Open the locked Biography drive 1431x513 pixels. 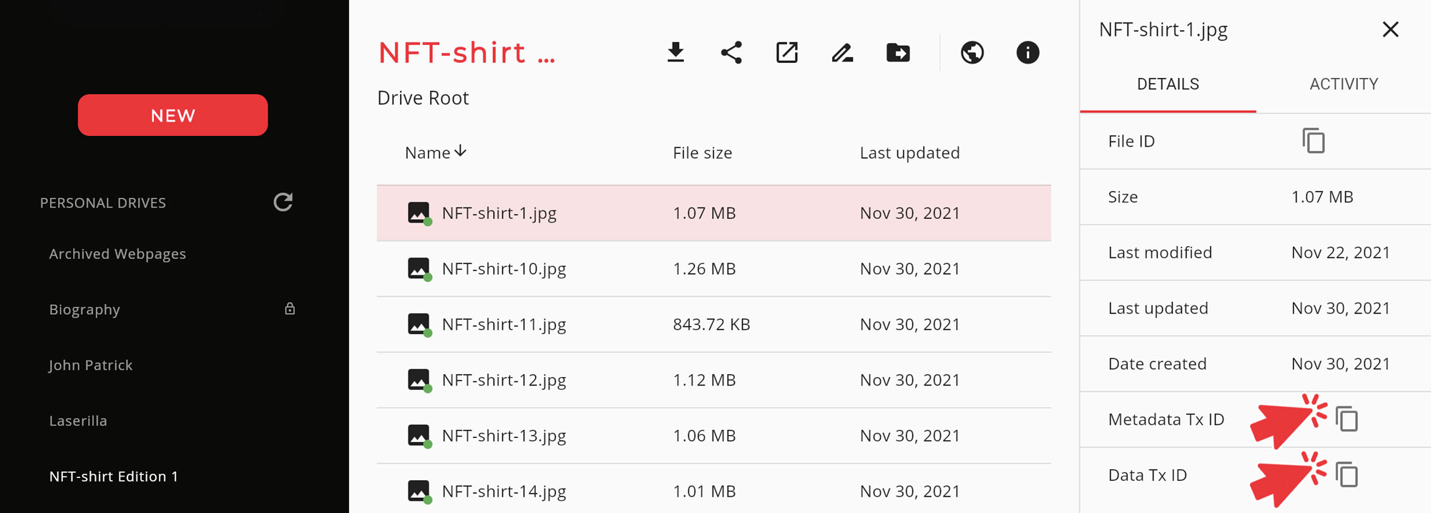(x=84, y=310)
